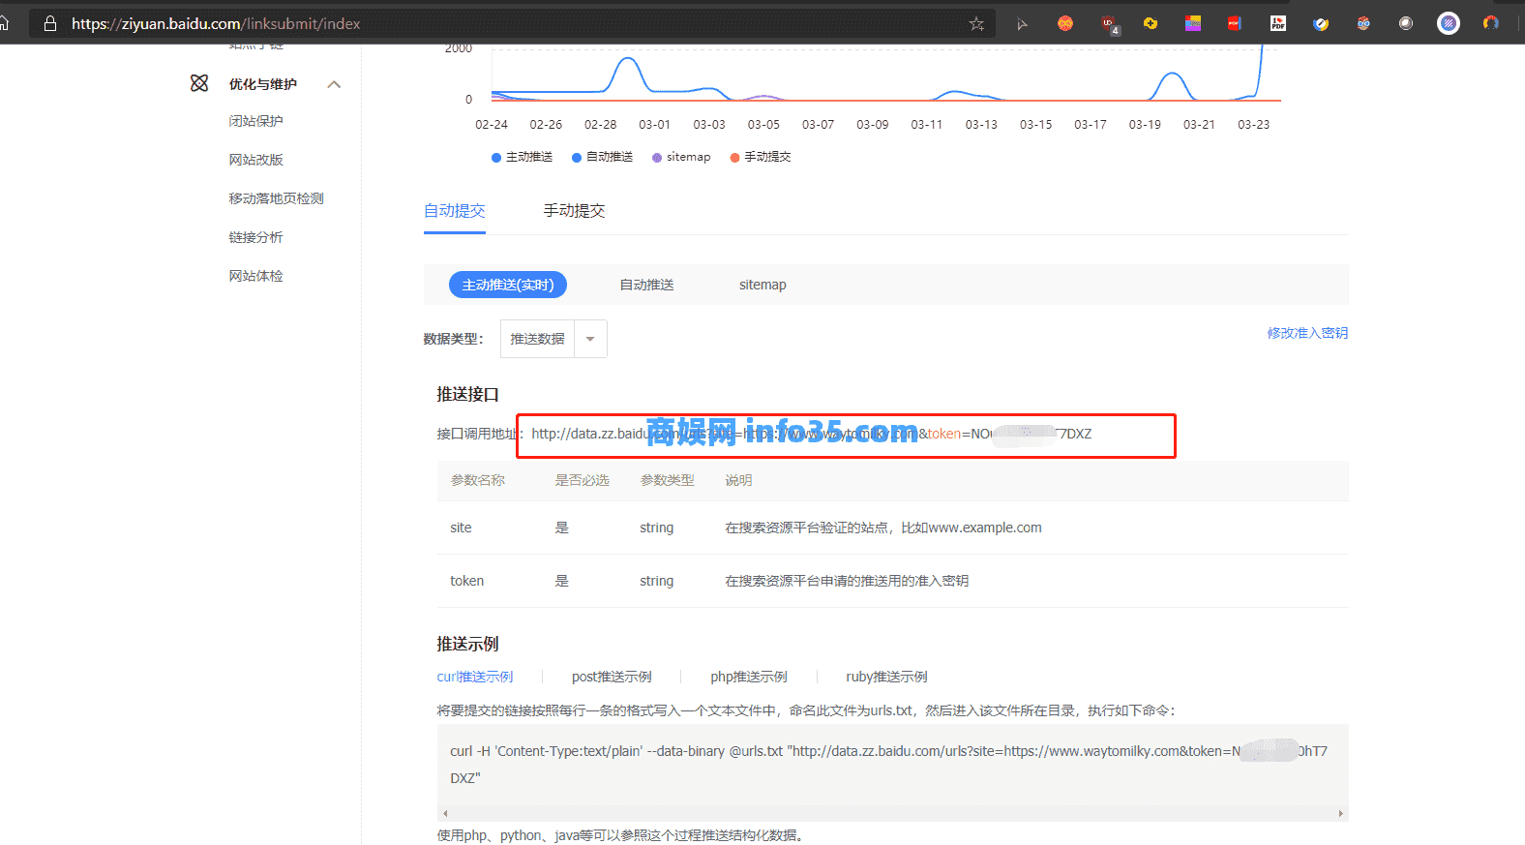Click the cursor arrow extension icon
The image size is (1525, 845).
(x=1022, y=24)
